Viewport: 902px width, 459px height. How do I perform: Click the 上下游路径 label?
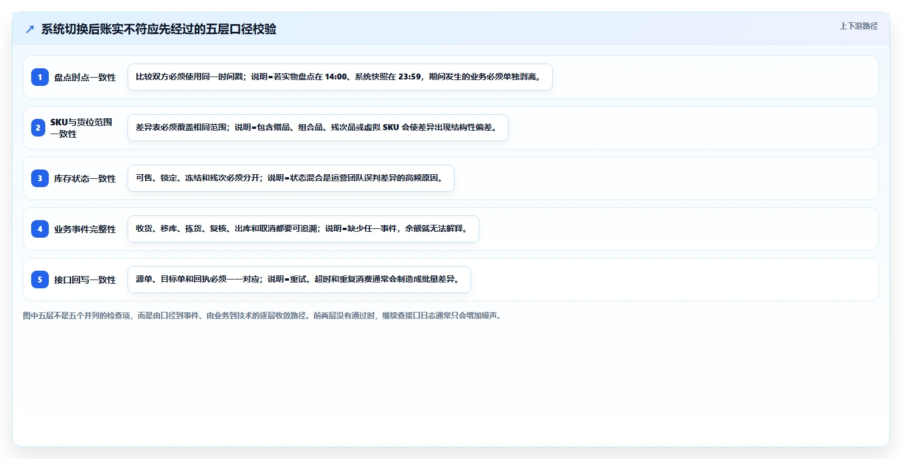(858, 26)
